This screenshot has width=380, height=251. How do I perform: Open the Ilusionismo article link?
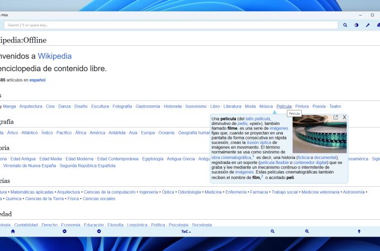196,107
